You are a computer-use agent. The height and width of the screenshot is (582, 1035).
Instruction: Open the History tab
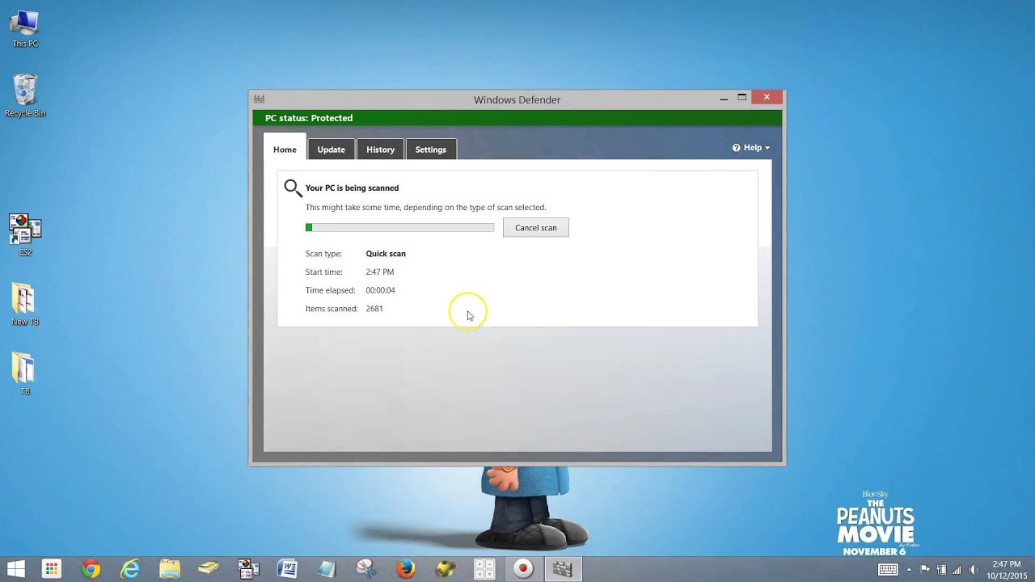(x=380, y=150)
